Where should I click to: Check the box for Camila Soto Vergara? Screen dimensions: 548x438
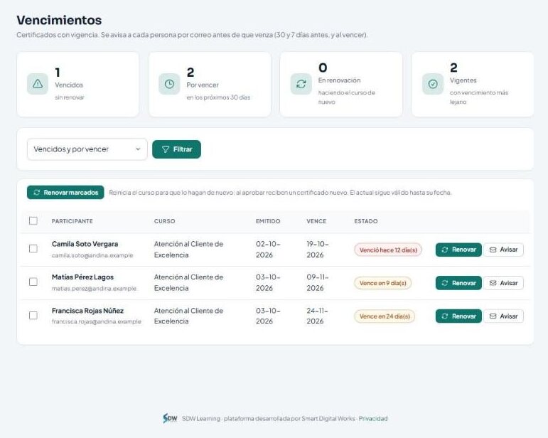pos(33,249)
